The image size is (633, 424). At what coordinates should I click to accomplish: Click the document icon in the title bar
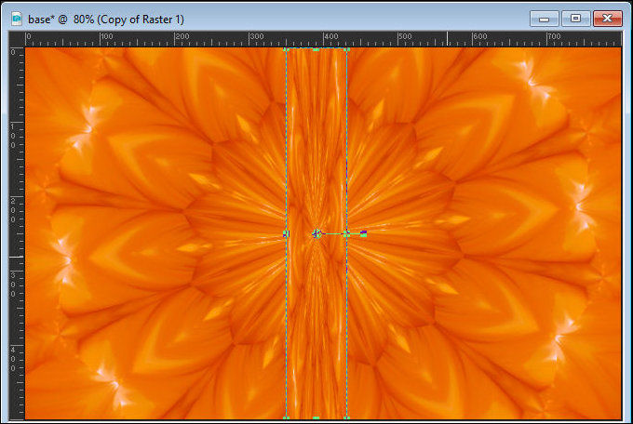(16, 19)
